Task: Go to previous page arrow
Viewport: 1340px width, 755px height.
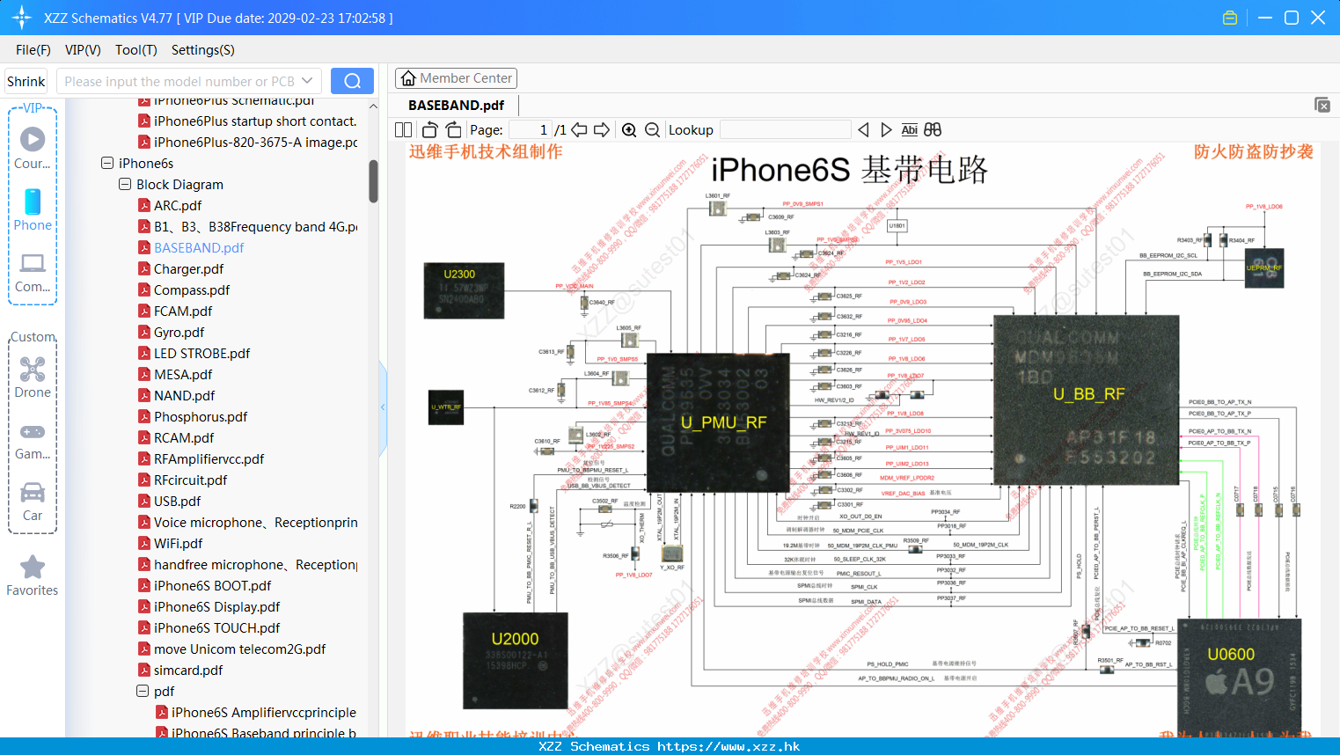Action: pyautogui.click(x=579, y=129)
